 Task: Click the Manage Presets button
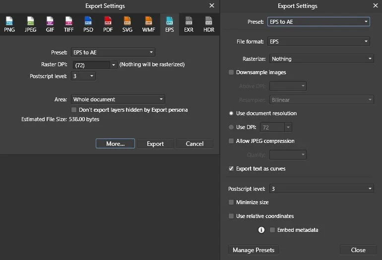pos(254,250)
